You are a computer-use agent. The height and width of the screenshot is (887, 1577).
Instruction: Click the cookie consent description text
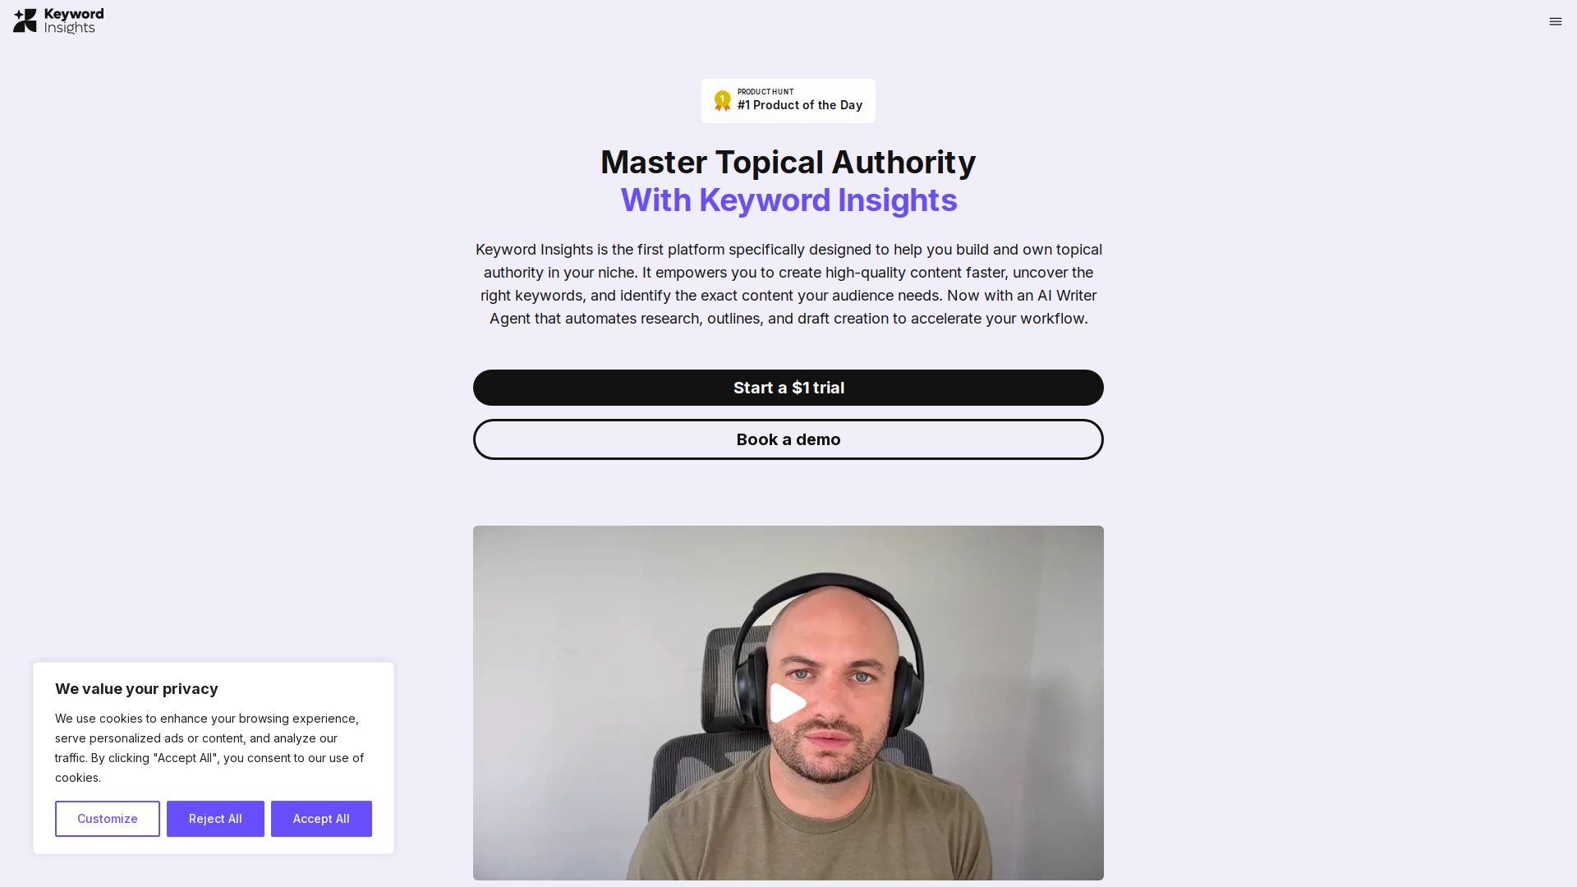tap(209, 748)
